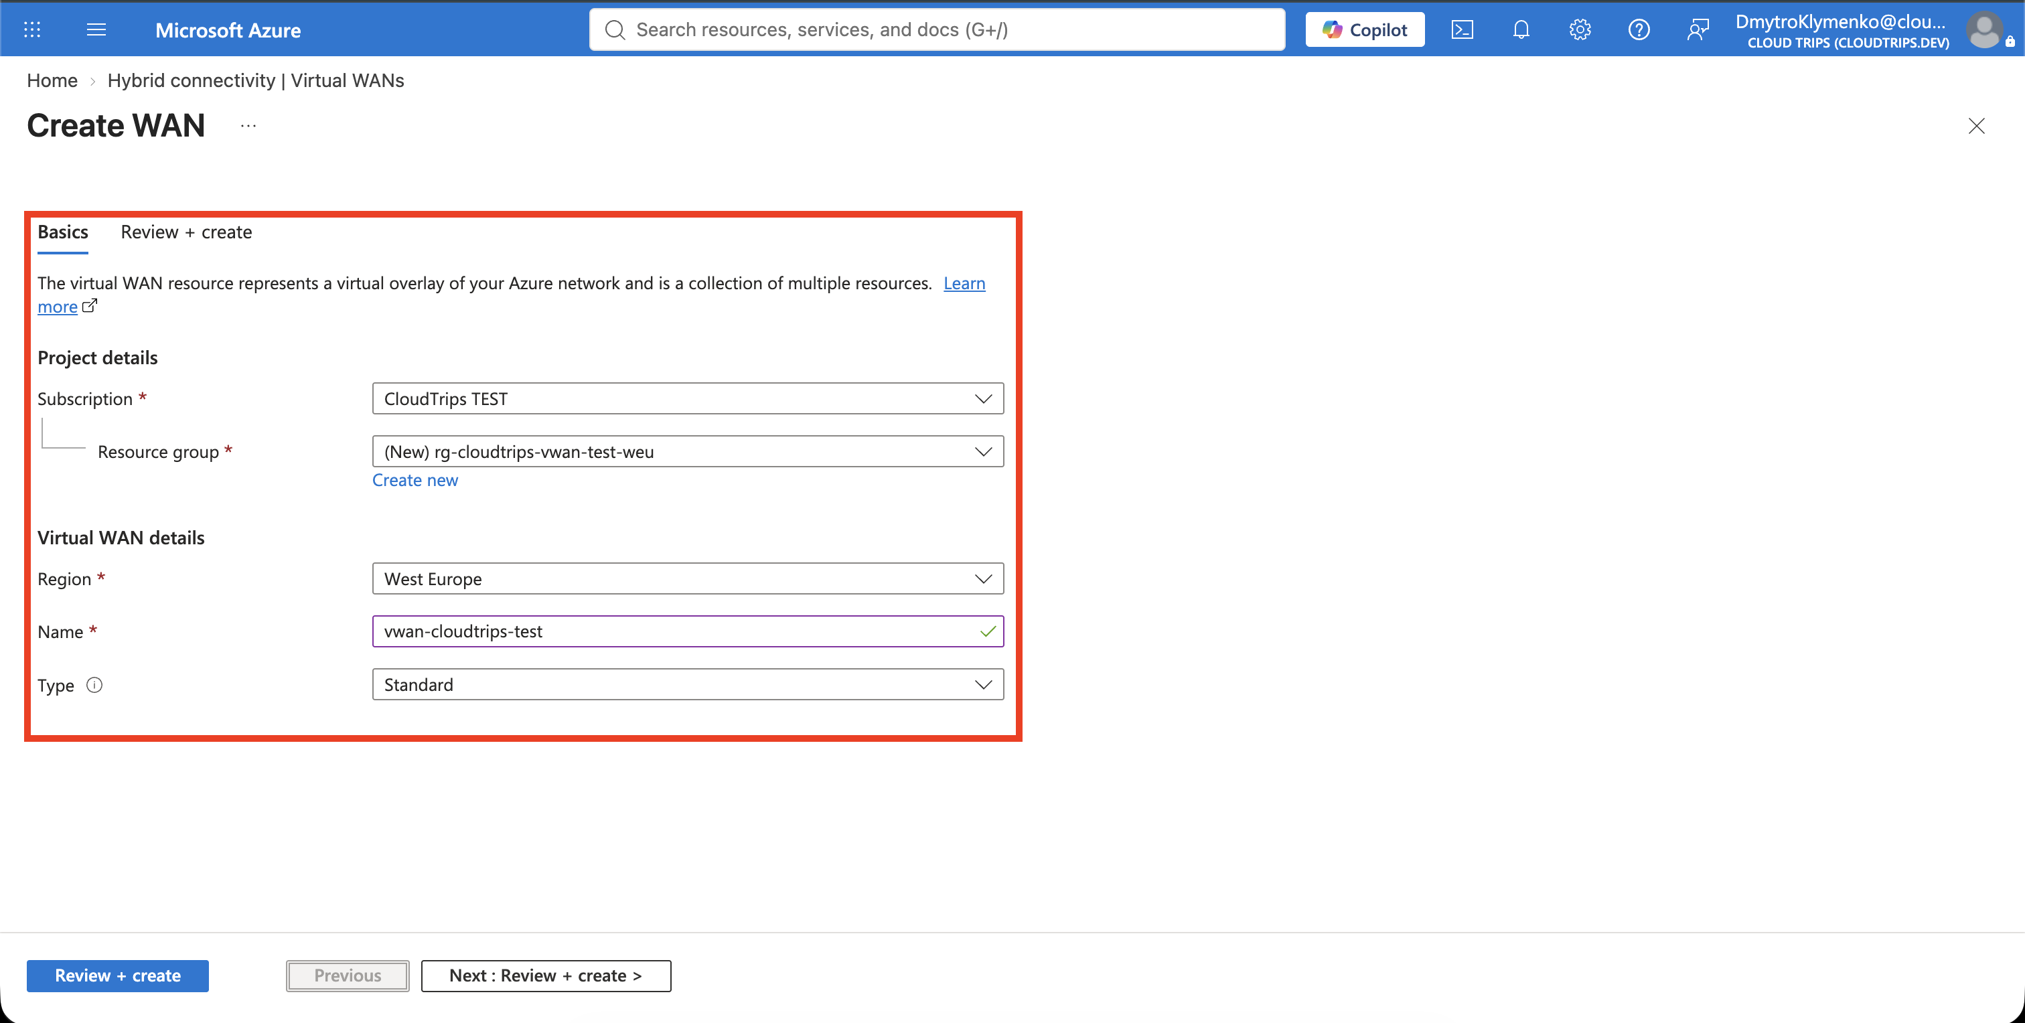The width and height of the screenshot is (2025, 1023).
Task: Expand the Resource group dropdown
Action: [x=688, y=452]
